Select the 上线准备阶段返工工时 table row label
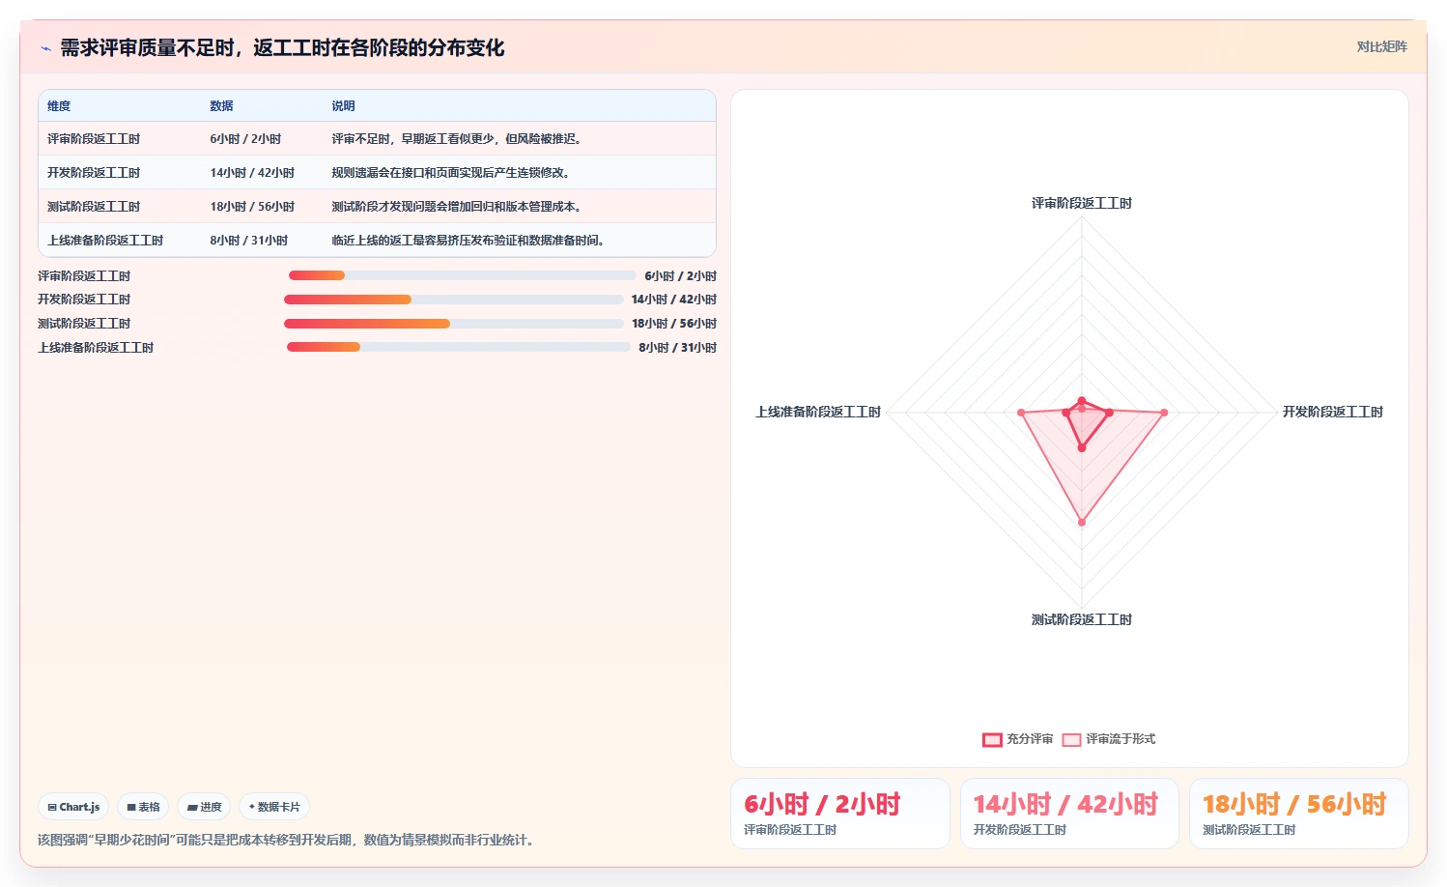The width and height of the screenshot is (1447, 887). tap(105, 241)
